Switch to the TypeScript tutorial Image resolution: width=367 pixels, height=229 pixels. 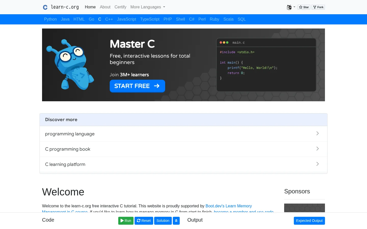click(x=150, y=19)
